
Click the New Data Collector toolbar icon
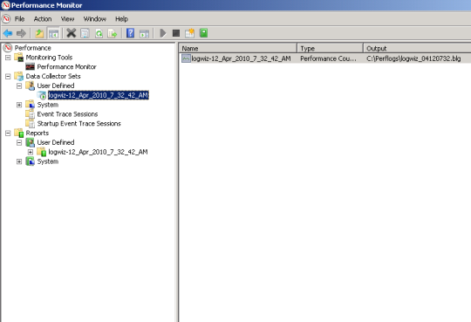click(190, 33)
